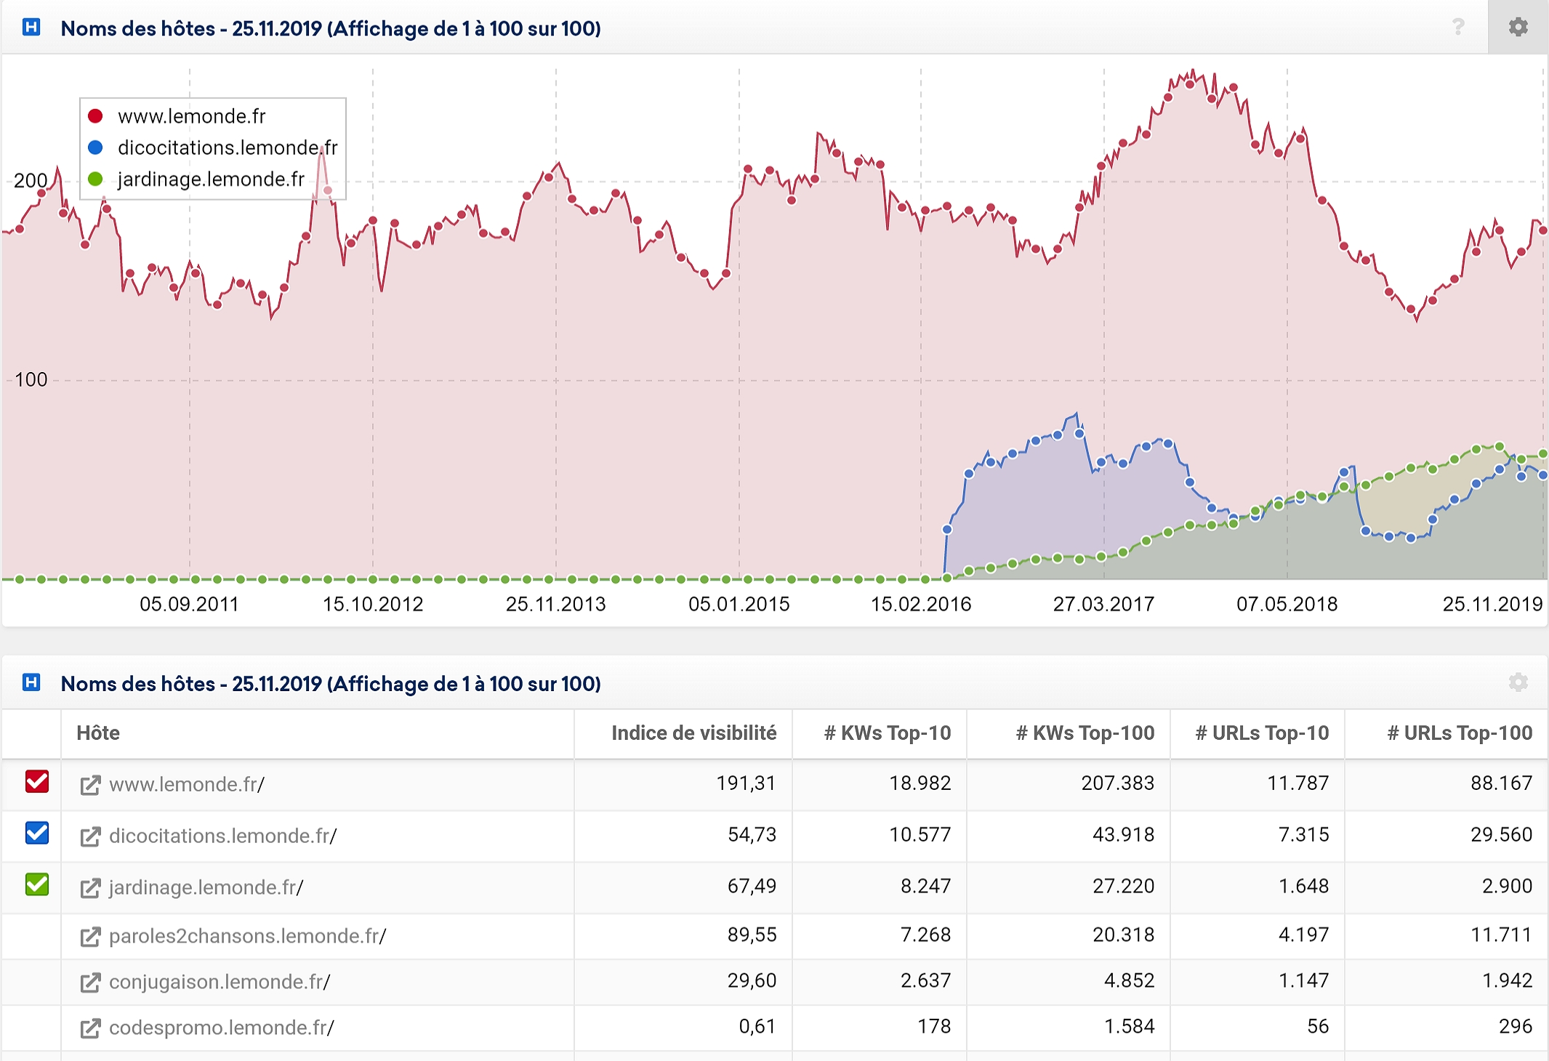The height and width of the screenshot is (1061, 1549).
Task: Sort by Indice de visibilité column
Action: coord(694,733)
